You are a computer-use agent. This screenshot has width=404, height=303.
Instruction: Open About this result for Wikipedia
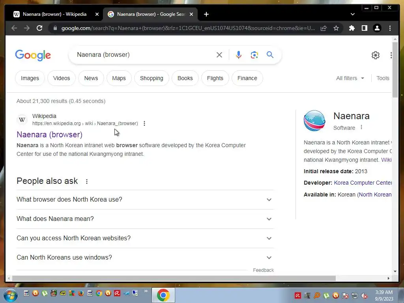[x=144, y=123]
